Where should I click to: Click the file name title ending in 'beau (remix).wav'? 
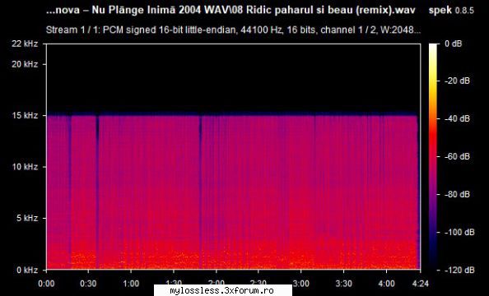[x=231, y=11]
